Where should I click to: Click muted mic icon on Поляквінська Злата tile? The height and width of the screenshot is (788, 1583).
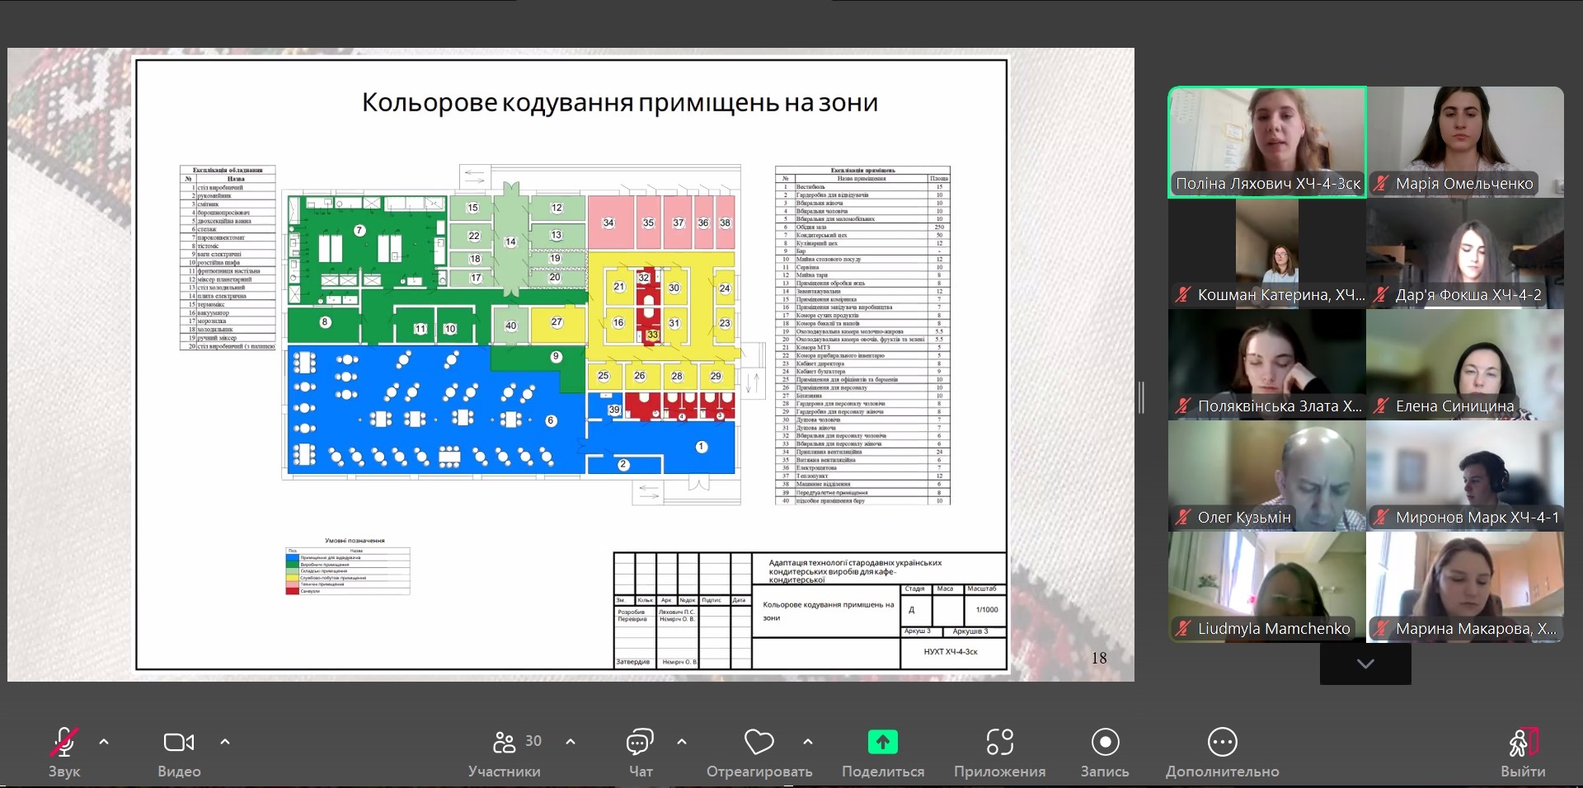1183,406
